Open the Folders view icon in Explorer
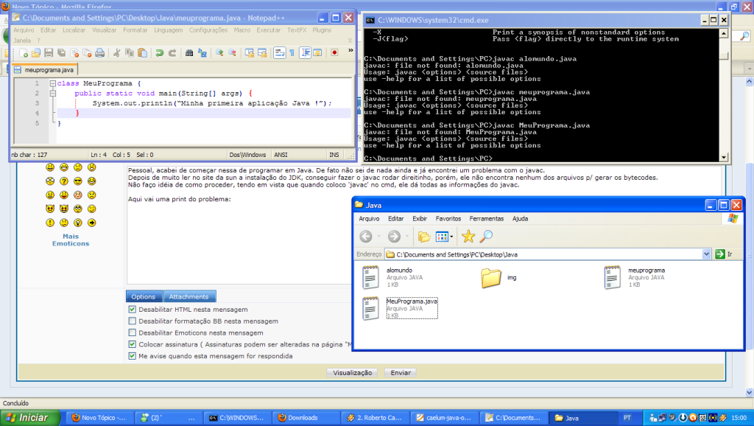 click(424, 237)
